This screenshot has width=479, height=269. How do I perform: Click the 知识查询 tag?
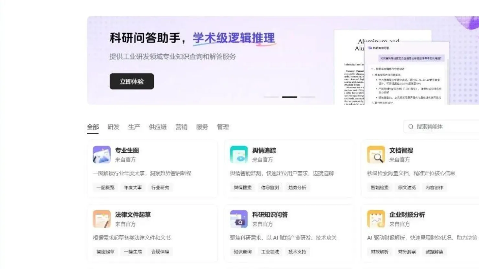pyautogui.click(x=242, y=252)
